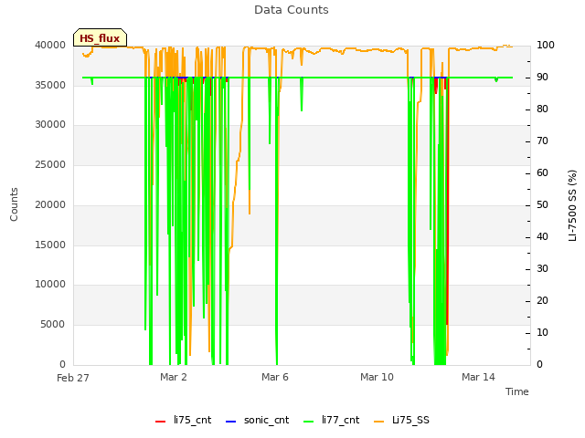This screenshot has height=438, width=585.
Task: Click the 30 right axis tick label
Action: (542, 268)
